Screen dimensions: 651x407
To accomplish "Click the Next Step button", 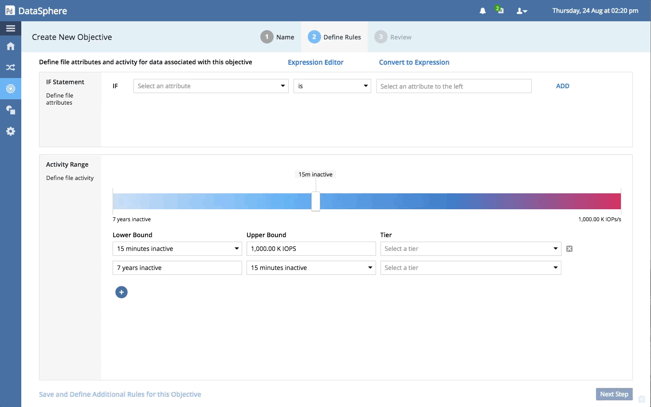I will [614, 394].
